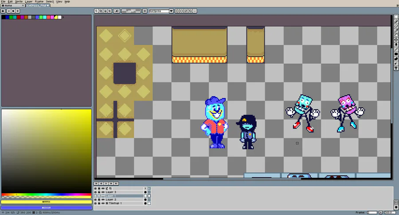Select frame 2 header in timeline
The width and height of the screenshot is (399, 215).
(149, 189)
